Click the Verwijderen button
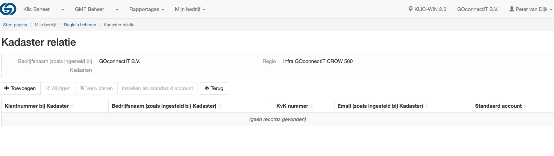The image size is (554, 156). [96, 88]
